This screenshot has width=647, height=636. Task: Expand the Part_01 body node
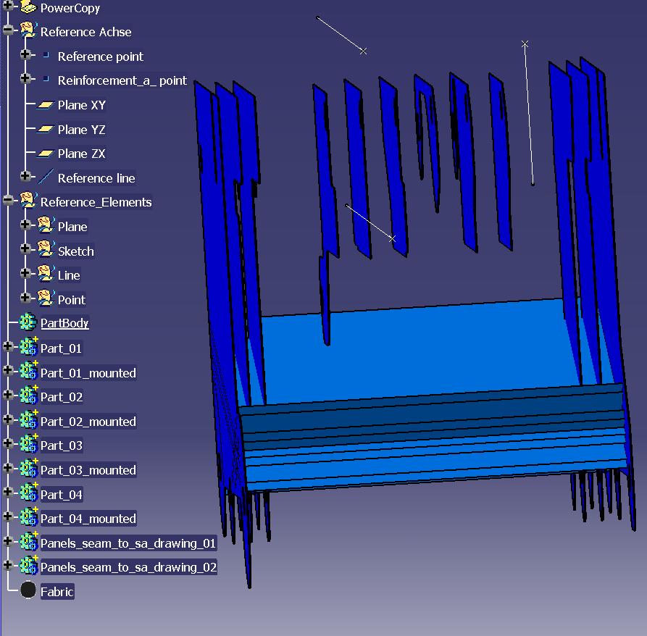7,346
